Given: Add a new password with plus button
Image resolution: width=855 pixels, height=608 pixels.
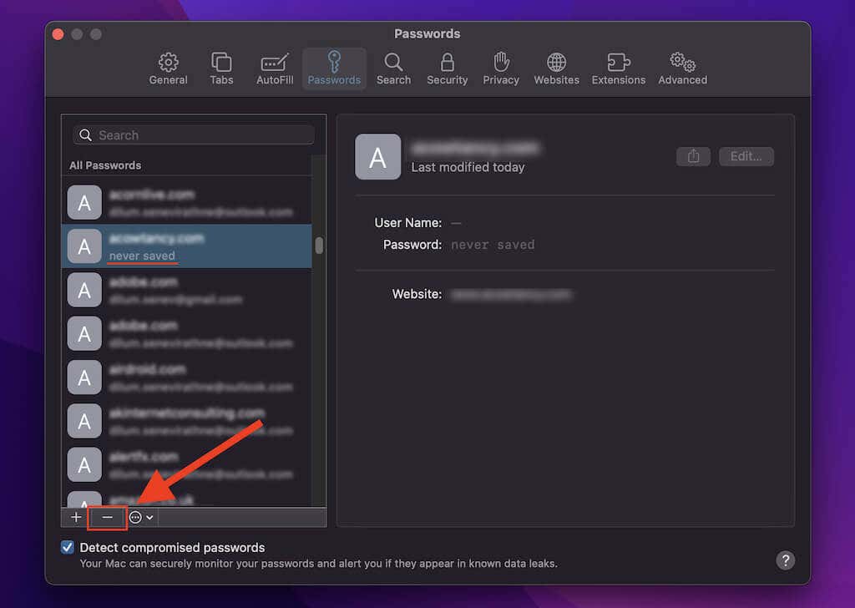Looking at the screenshot, I should (x=76, y=518).
